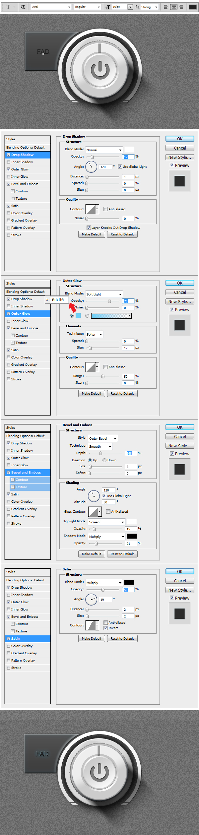This screenshot has height=835, width=199.
Task: Open the Satin black color swatch
Action: 129,582
